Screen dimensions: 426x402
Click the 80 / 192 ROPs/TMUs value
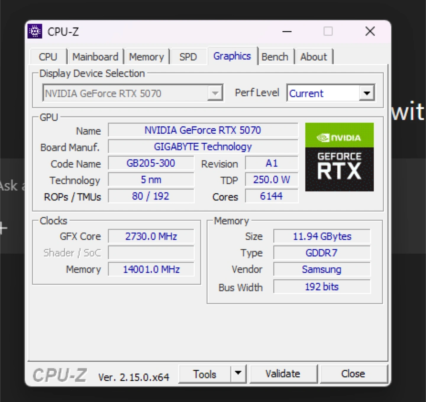[x=151, y=196]
